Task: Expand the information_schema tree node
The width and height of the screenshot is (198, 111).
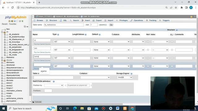Action: 2,91
